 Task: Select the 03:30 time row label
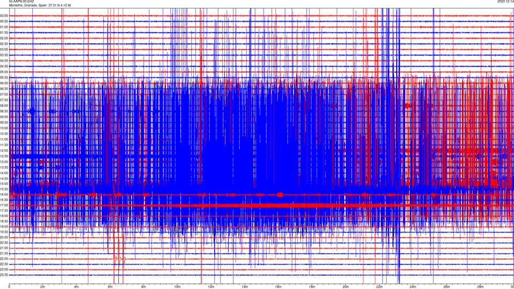coord(4,55)
